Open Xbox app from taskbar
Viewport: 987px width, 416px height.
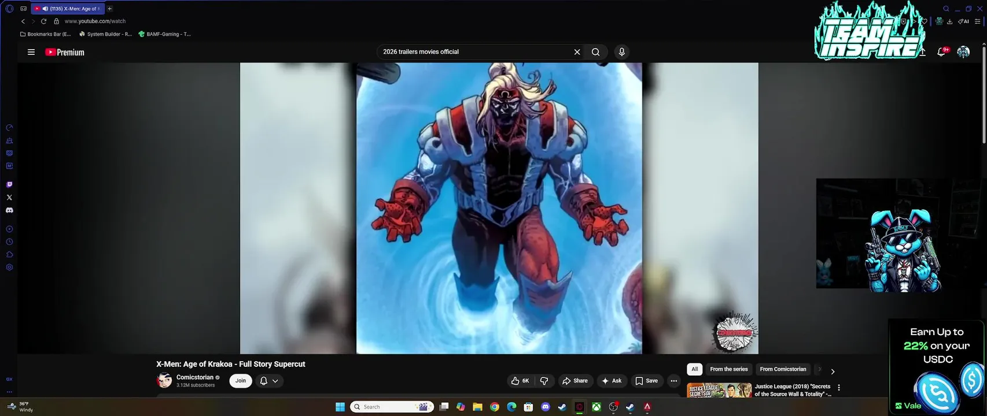pos(596,407)
